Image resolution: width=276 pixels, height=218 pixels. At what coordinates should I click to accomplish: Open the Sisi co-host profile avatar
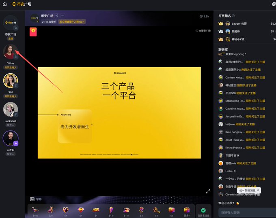(x=11, y=80)
